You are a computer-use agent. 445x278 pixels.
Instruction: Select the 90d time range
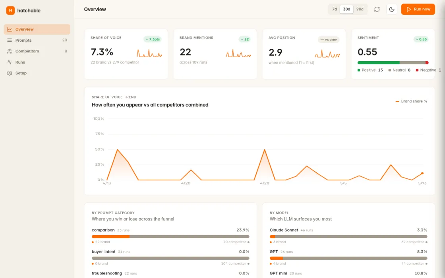[x=360, y=9]
